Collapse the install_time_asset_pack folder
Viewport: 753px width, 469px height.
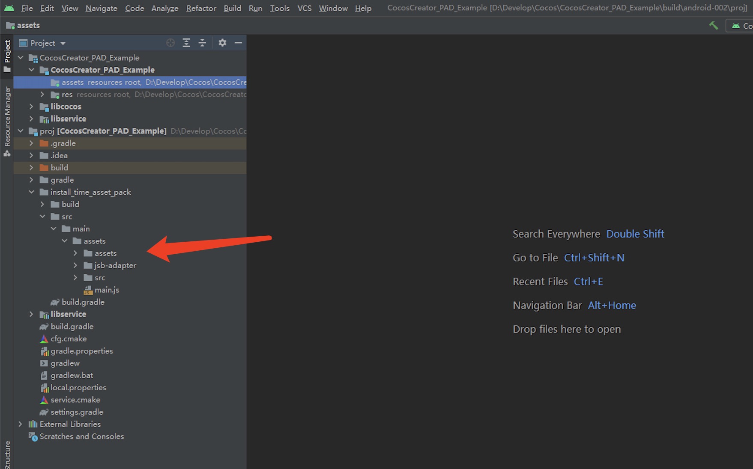click(31, 192)
